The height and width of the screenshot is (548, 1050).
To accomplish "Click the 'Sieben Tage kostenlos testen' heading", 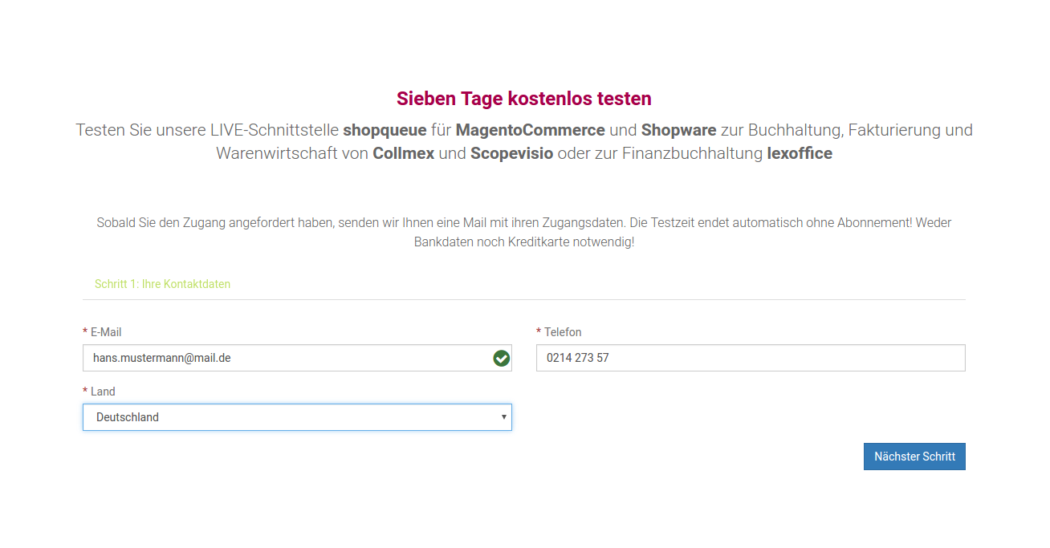I will 524,99.
